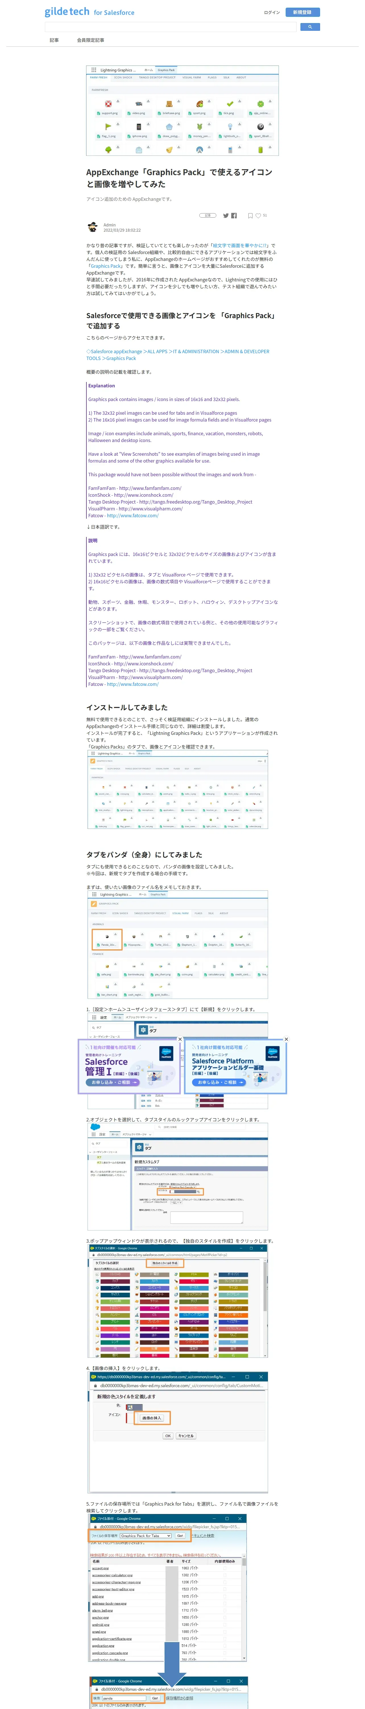This screenshot has height=1709, width=365.
Task: Share the article via Facebook icon
Action: 234,216
